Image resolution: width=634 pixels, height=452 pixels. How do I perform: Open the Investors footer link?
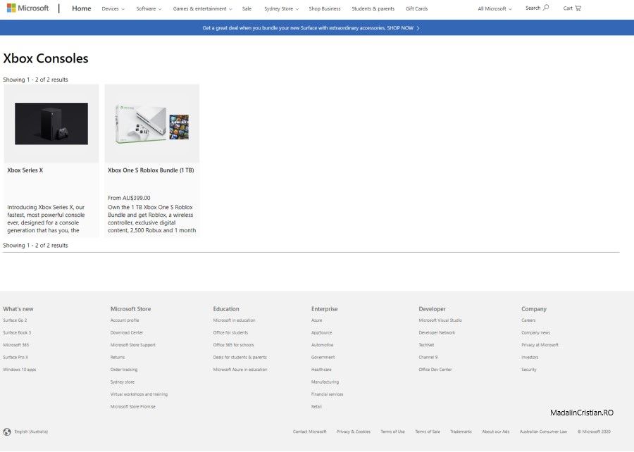tap(530, 358)
